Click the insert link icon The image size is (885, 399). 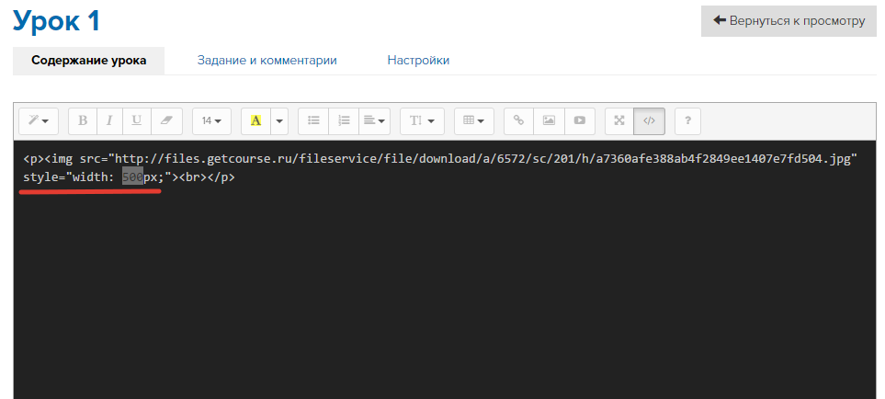(x=518, y=120)
